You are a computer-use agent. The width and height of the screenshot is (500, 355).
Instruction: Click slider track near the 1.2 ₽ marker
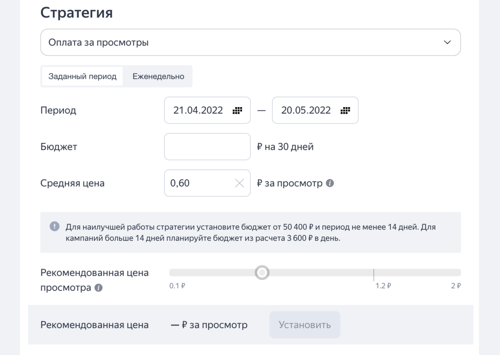pyautogui.click(x=374, y=273)
